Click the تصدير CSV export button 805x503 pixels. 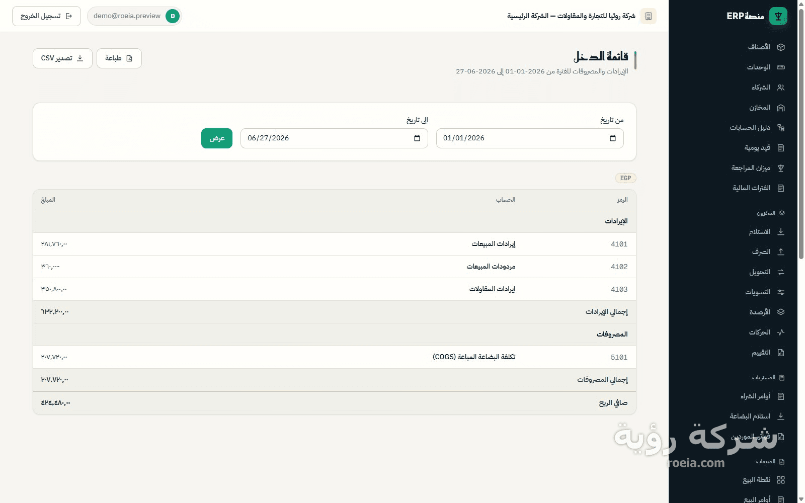pos(62,58)
